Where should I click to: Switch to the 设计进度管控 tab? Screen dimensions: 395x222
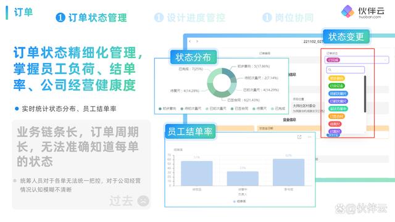[x=189, y=18]
